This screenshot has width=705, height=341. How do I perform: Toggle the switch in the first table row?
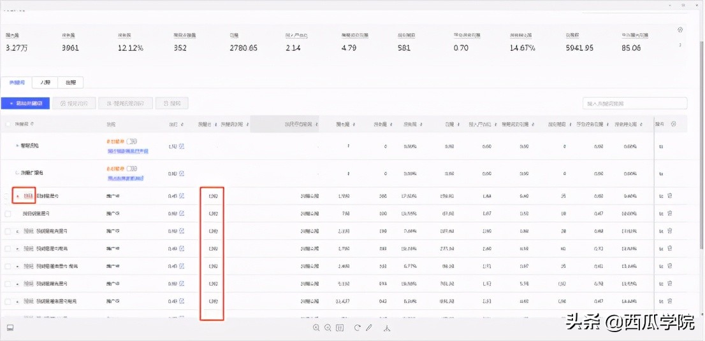(x=132, y=142)
